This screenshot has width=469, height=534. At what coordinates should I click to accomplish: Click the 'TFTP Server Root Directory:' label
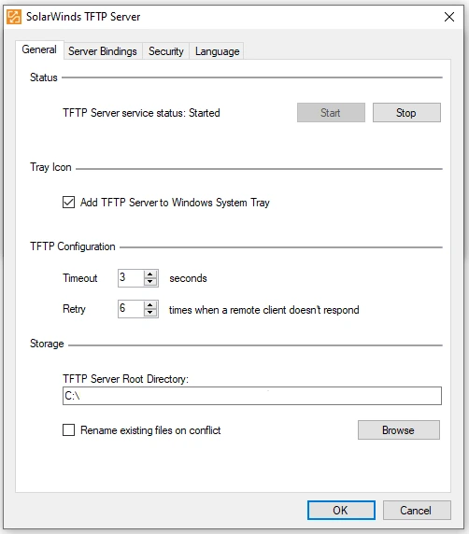(125, 379)
